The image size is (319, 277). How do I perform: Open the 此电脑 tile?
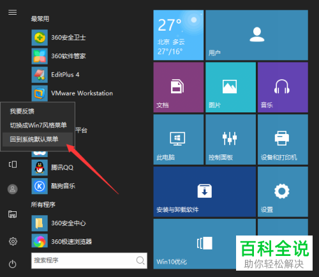[179, 140]
